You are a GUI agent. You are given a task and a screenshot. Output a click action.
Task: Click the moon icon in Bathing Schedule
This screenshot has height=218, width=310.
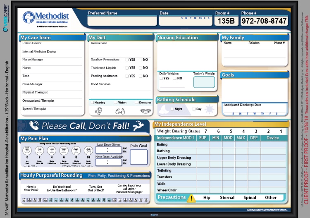click(x=164, y=109)
